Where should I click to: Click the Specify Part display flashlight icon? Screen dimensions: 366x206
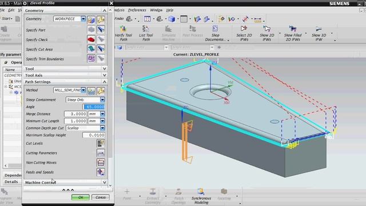tap(101, 30)
